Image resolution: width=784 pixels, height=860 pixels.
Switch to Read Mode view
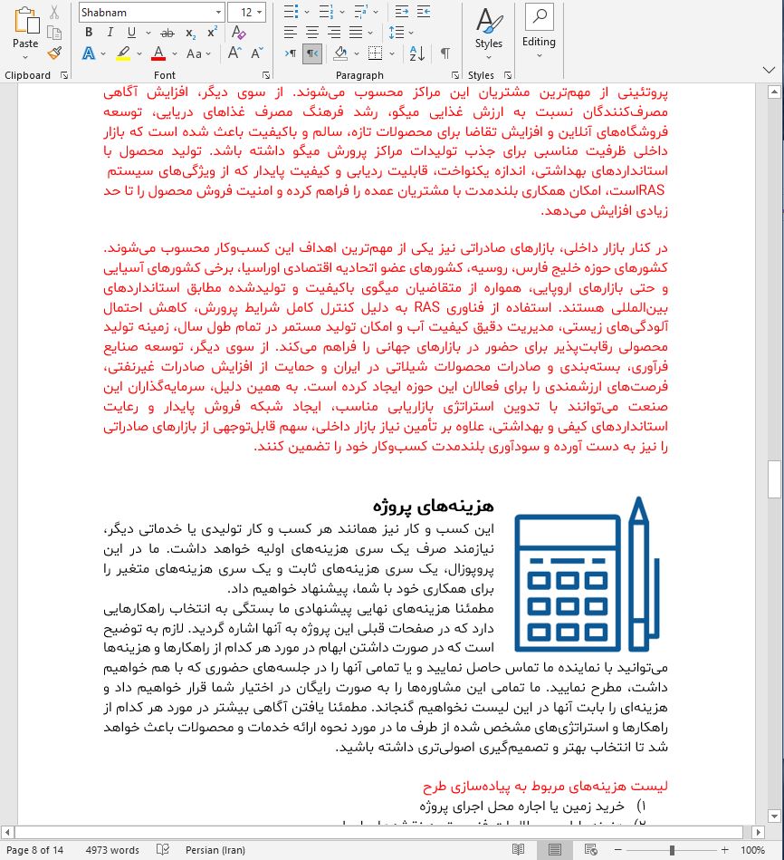tap(518, 850)
